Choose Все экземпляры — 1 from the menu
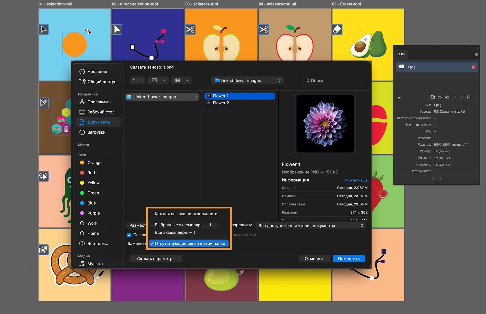This screenshot has height=314, width=486. (x=175, y=232)
